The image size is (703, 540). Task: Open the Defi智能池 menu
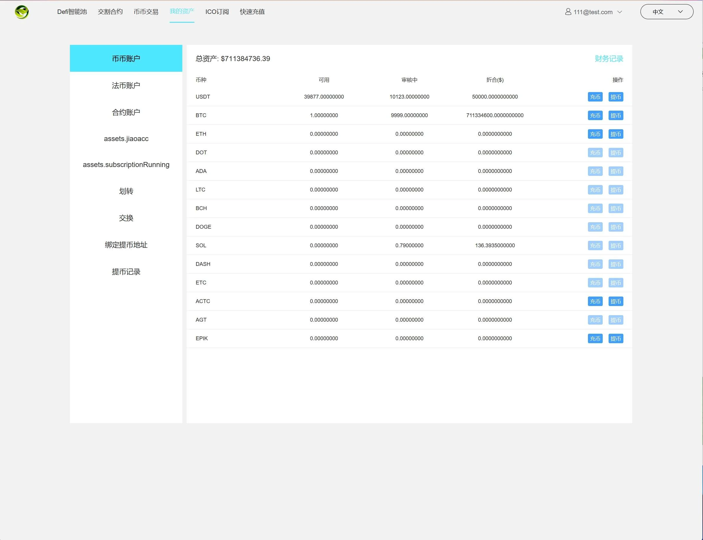[x=72, y=12]
